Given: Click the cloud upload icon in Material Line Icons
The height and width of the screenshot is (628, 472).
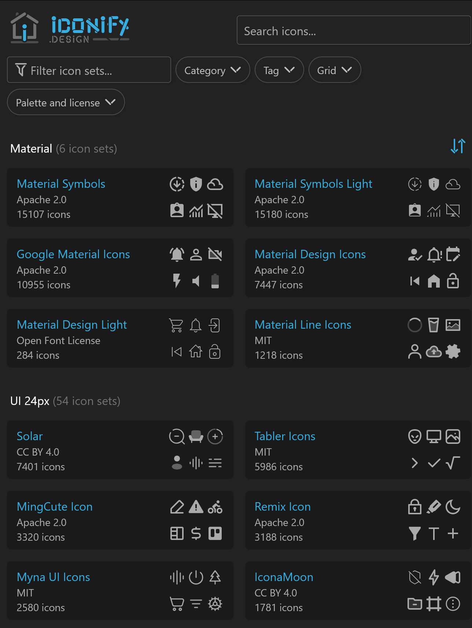Looking at the screenshot, I should [x=434, y=351].
